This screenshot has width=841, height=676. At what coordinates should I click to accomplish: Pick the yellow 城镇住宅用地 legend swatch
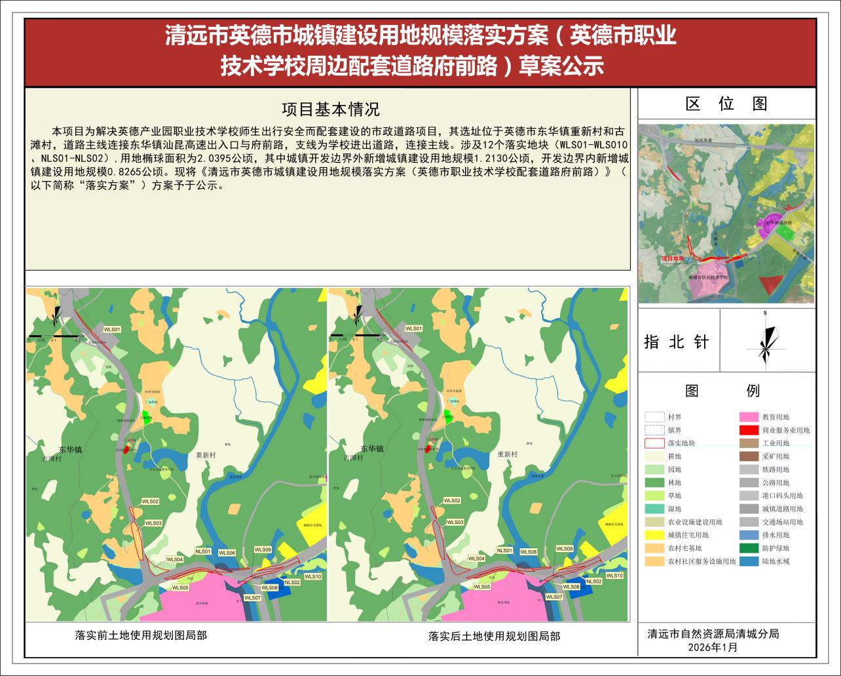[653, 535]
